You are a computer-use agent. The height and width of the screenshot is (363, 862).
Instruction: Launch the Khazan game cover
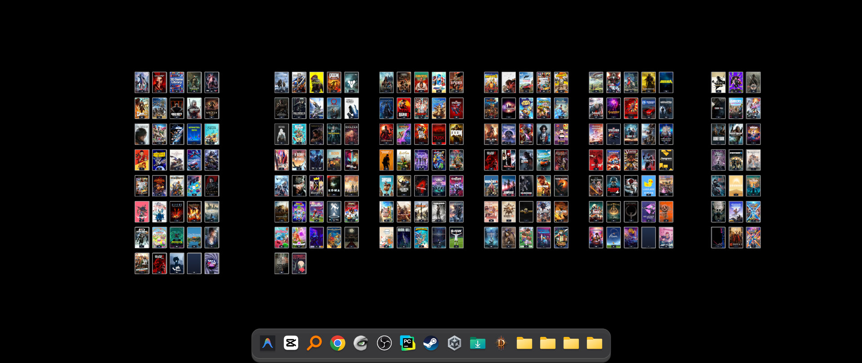click(352, 134)
